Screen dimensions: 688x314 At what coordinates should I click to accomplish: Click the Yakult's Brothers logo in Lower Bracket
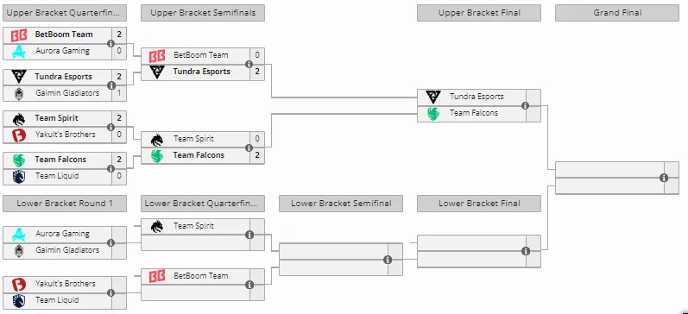coord(19,284)
